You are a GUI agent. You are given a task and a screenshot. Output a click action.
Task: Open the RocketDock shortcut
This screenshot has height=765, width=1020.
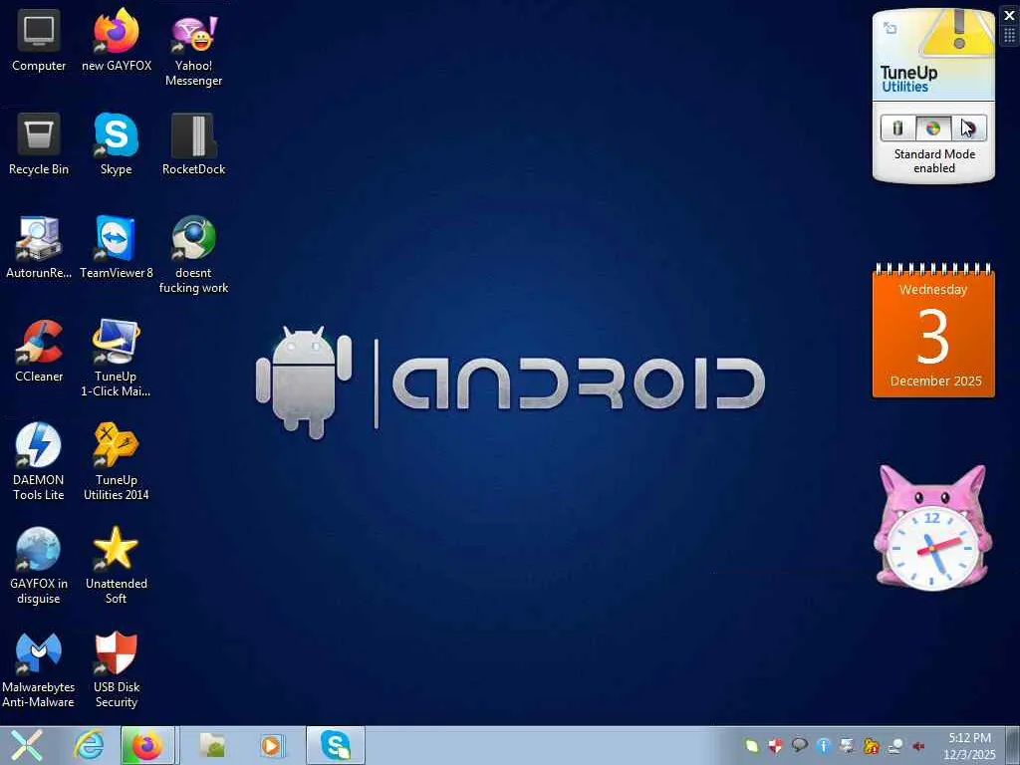click(194, 144)
